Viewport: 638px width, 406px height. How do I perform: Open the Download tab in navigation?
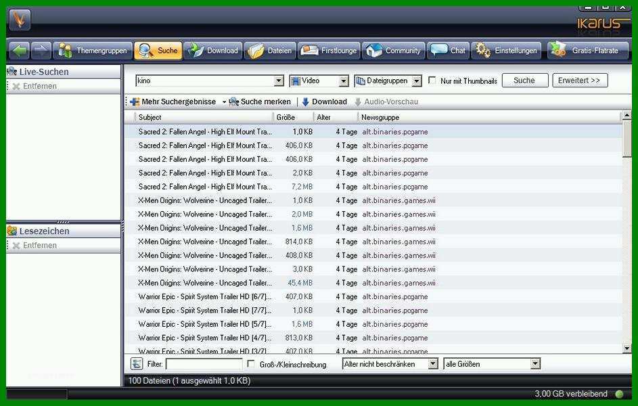click(213, 51)
